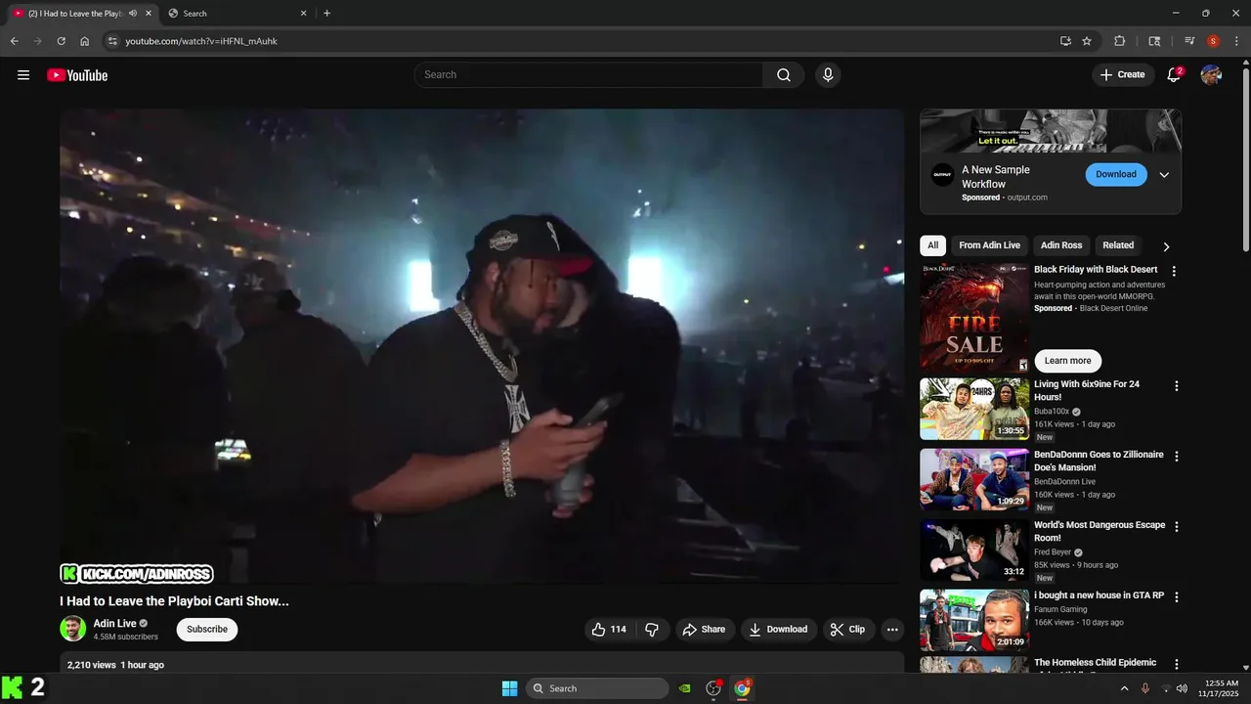The height and width of the screenshot is (704, 1251).
Task: Show more filter chips with right arrow
Action: [1166, 246]
